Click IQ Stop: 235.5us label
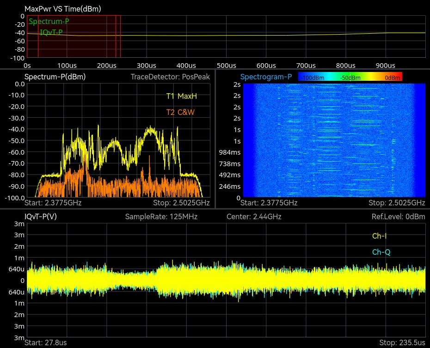Viewport: 430px width, 348px height. [402, 342]
